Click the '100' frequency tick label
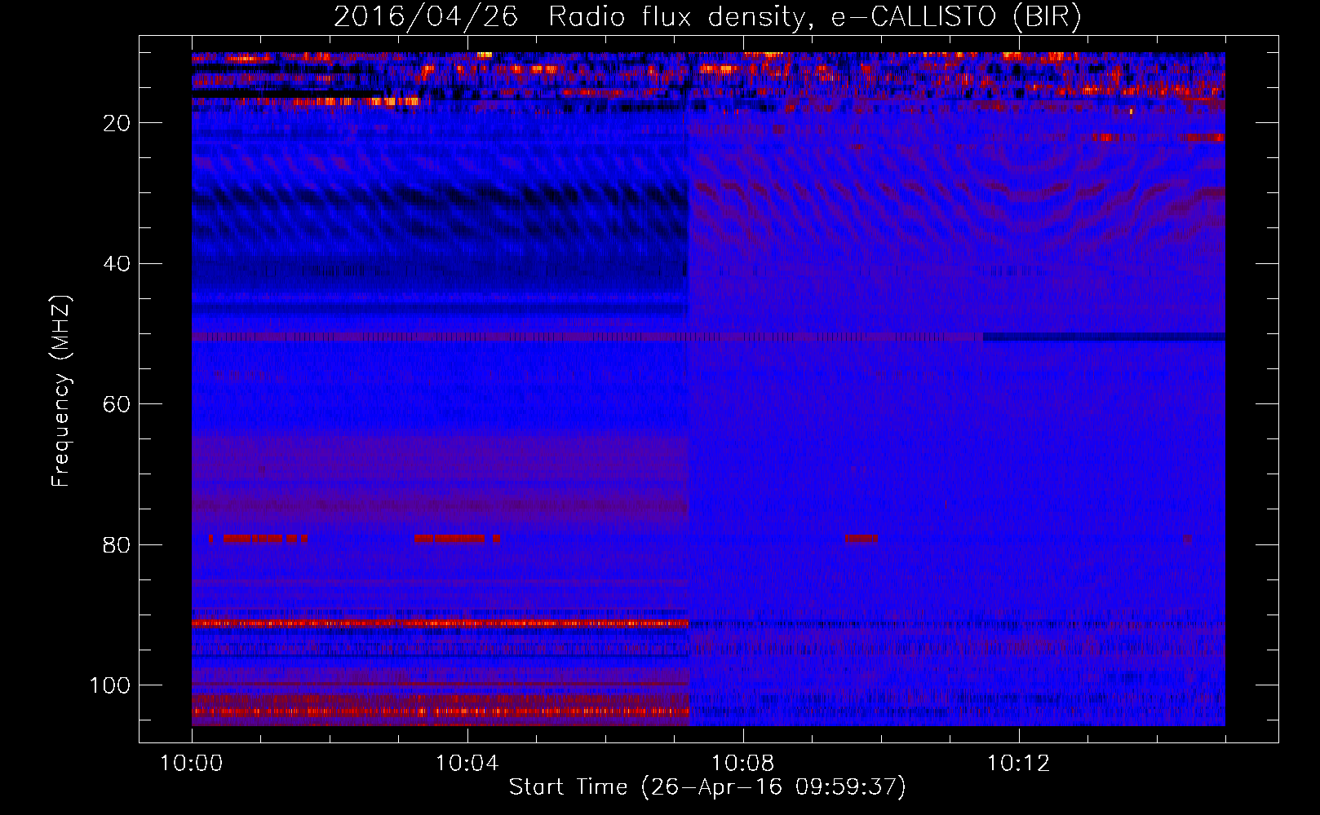The width and height of the screenshot is (1320, 815). [x=110, y=685]
